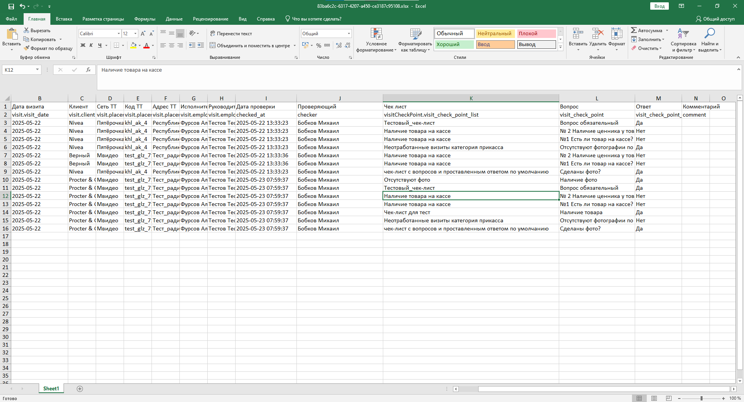Click the Общий доступ share button
This screenshot has height=402, width=744.
coord(715,19)
